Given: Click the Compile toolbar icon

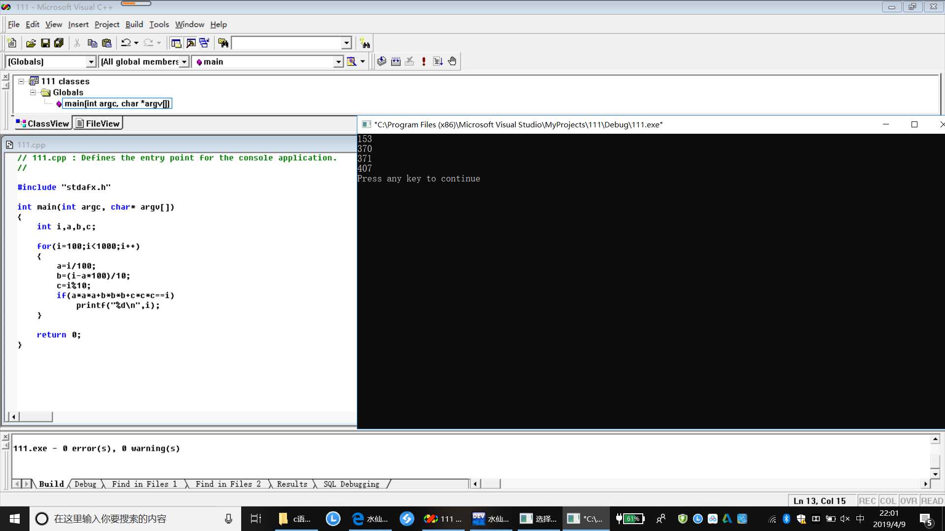Looking at the screenshot, I should [x=381, y=61].
